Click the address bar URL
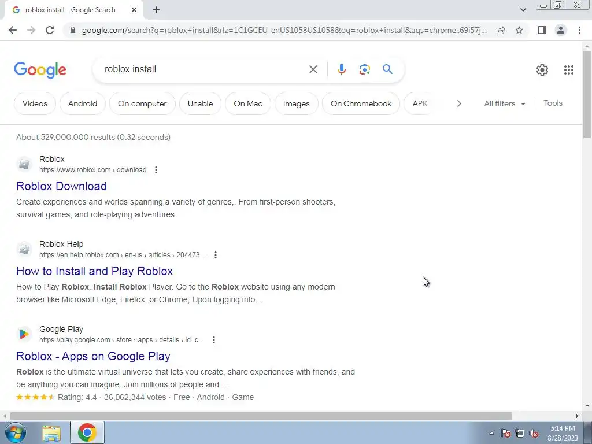The image size is (592, 444). 284,30
